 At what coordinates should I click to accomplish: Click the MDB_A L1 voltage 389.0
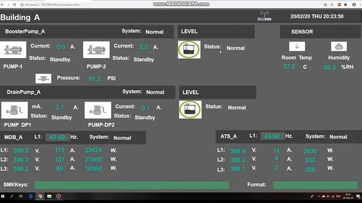[x=21, y=151]
